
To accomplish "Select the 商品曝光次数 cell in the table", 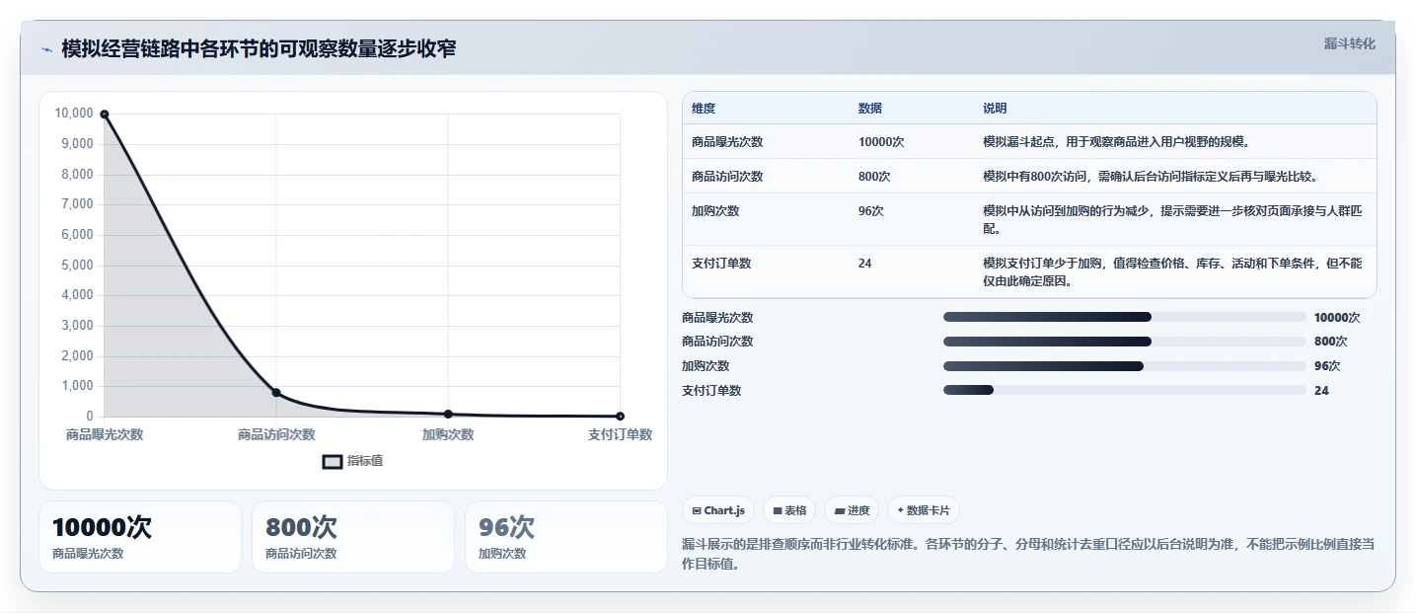I will pyautogui.click(x=727, y=142).
